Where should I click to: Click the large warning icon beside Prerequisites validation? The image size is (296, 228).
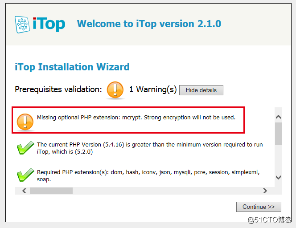tap(115, 90)
